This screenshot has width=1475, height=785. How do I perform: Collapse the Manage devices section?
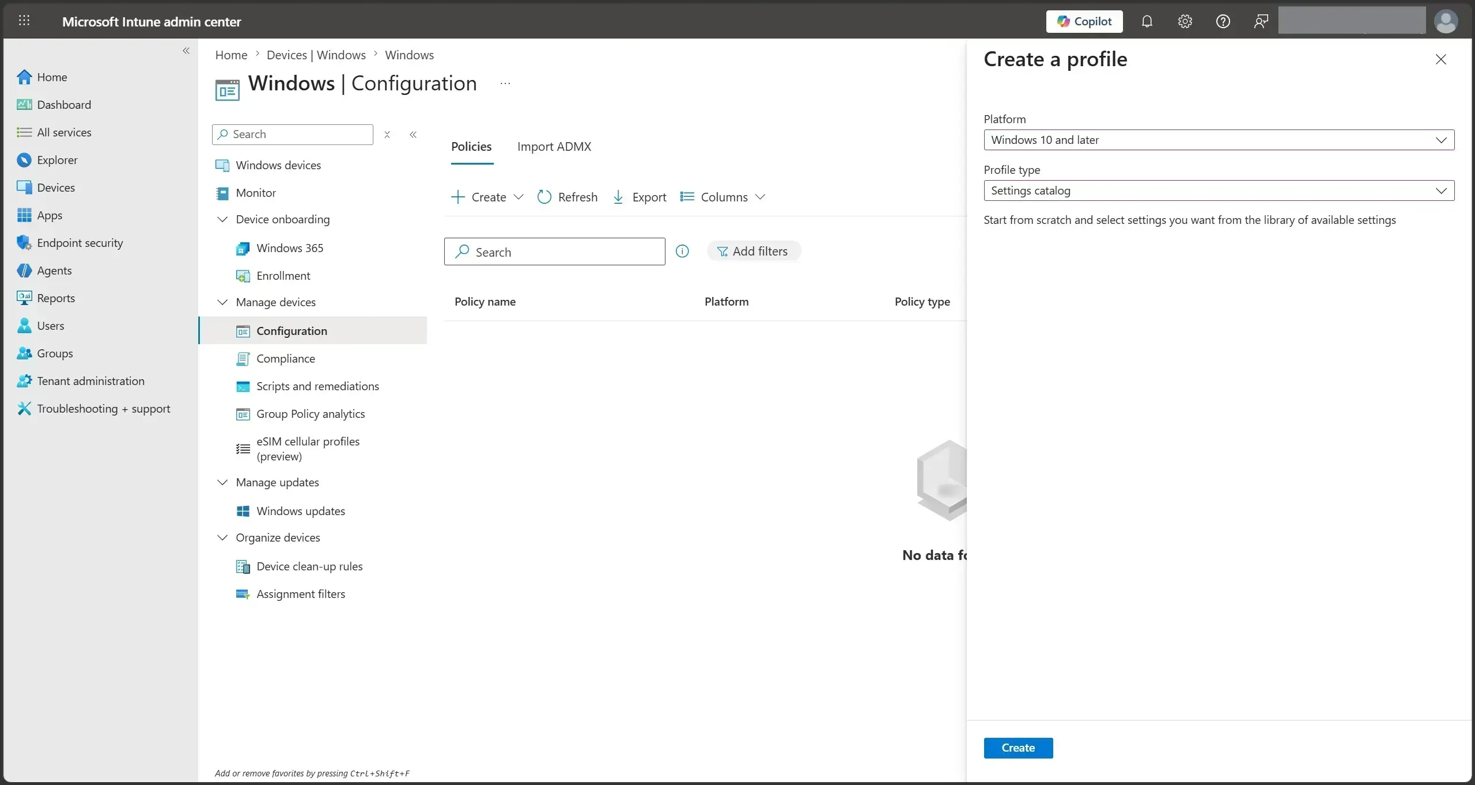(222, 302)
